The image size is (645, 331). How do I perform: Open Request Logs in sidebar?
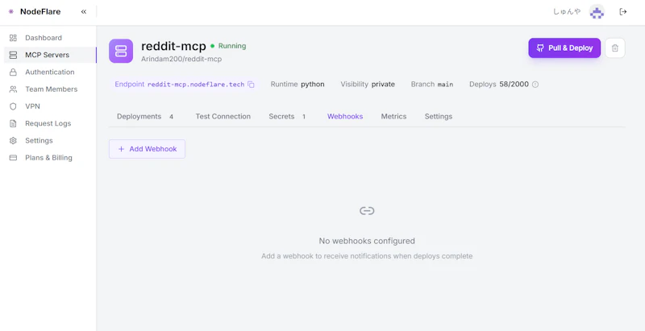(50, 123)
